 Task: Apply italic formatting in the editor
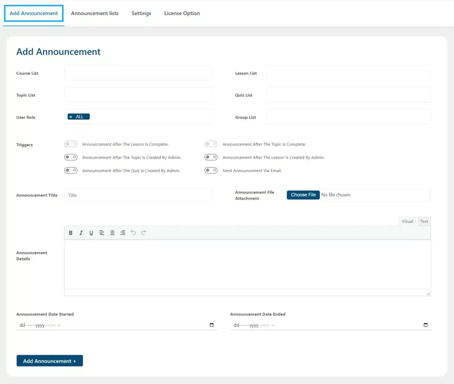tap(81, 233)
